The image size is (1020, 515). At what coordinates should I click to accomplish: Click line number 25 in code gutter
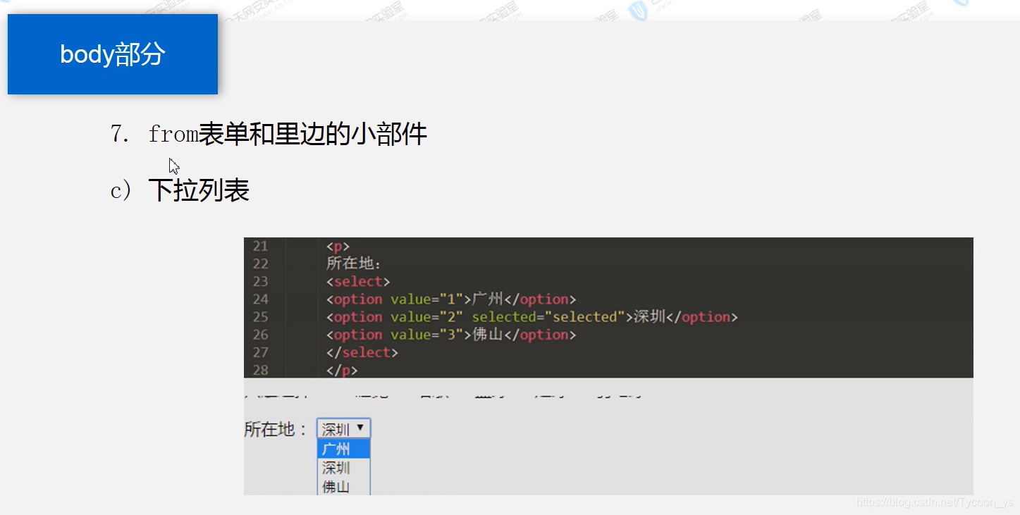[261, 316]
